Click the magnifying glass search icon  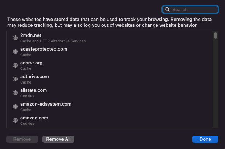(x=167, y=9)
